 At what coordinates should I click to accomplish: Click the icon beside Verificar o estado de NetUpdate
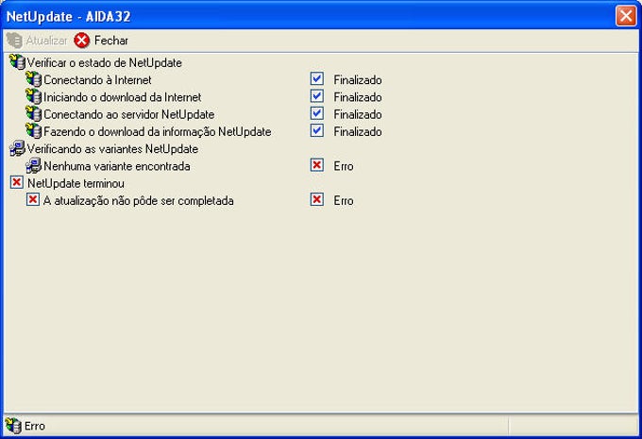point(17,62)
